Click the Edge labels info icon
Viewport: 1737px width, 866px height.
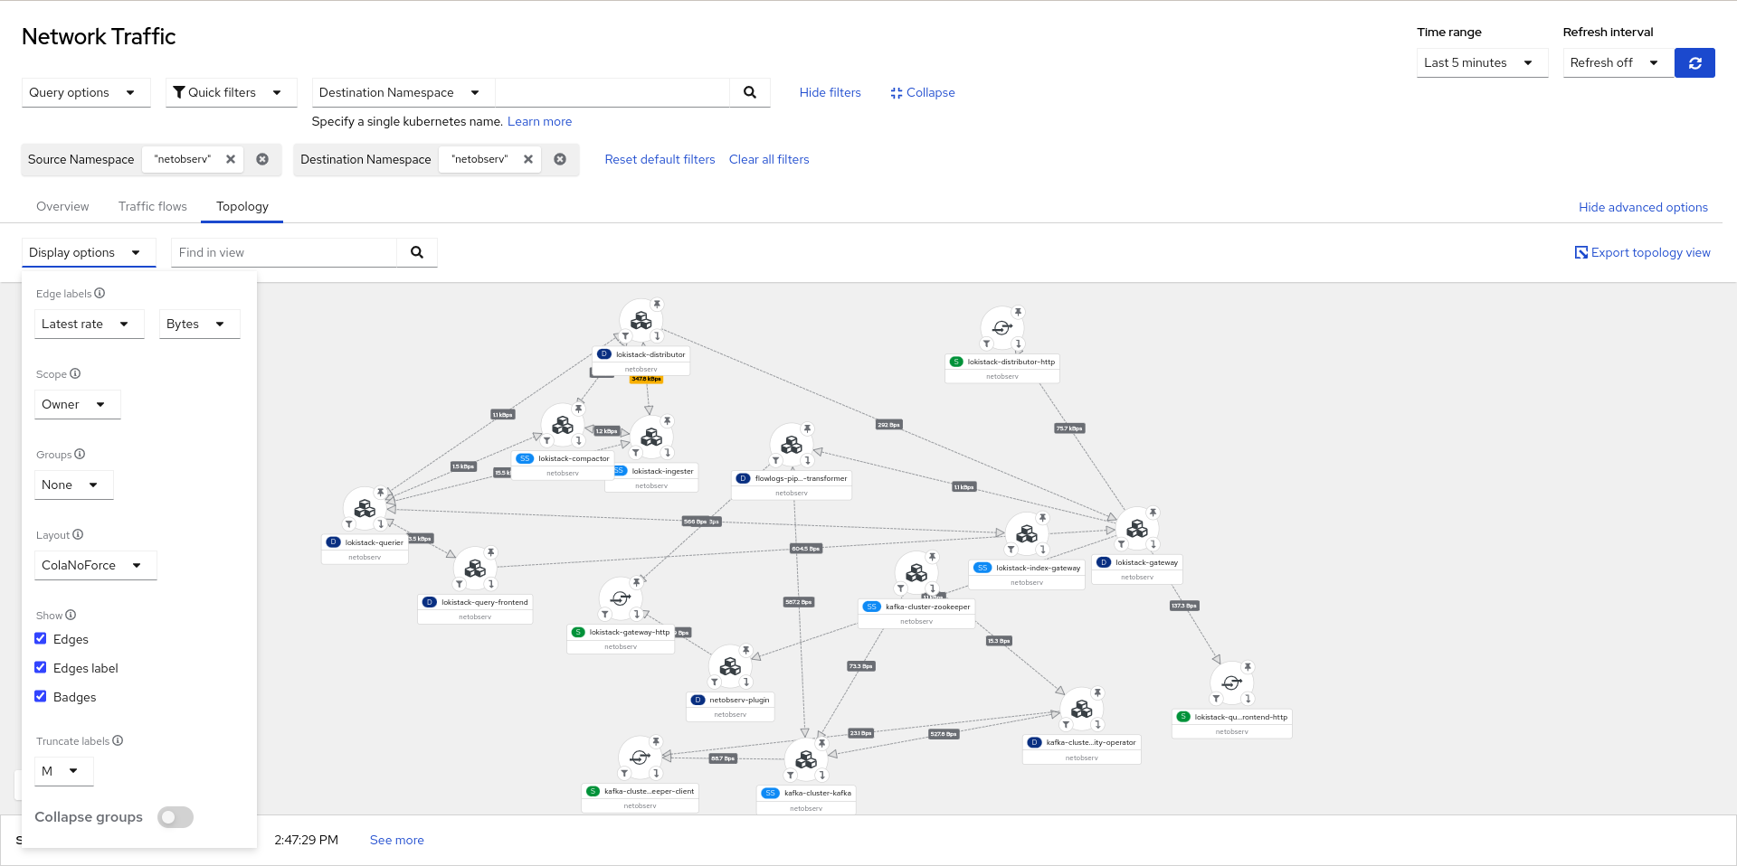(100, 293)
